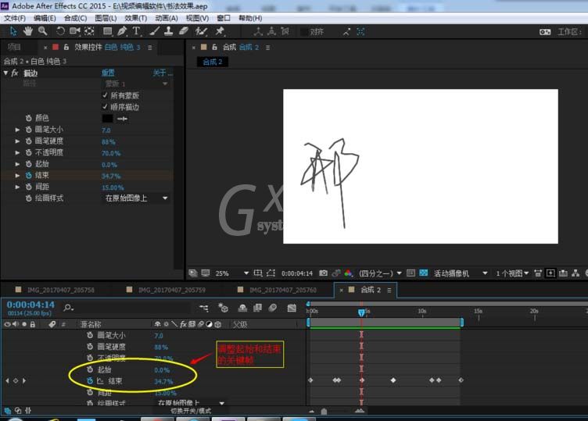Toggle the 顺序描边 checkbox

point(105,107)
